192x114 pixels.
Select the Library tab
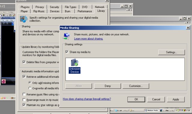[x=101, y=11]
